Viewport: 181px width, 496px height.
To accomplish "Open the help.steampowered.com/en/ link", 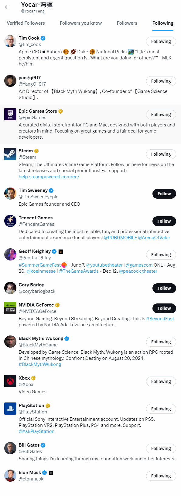I will click(49, 177).
